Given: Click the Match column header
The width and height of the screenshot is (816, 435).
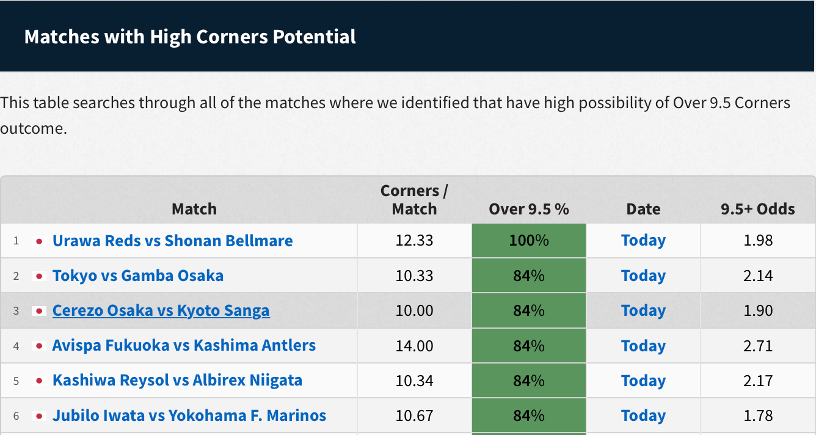Looking at the screenshot, I should [194, 209].
